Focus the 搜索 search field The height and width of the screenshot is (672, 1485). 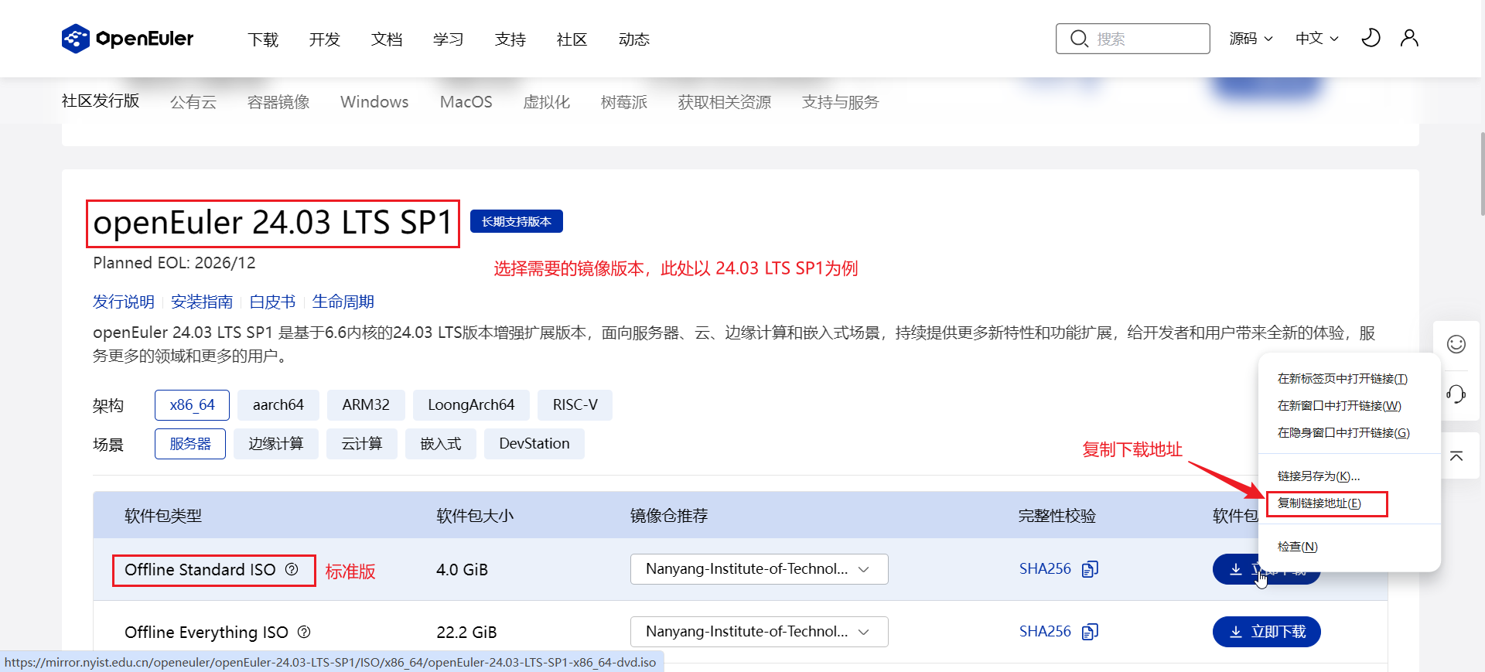[1133, 39]
